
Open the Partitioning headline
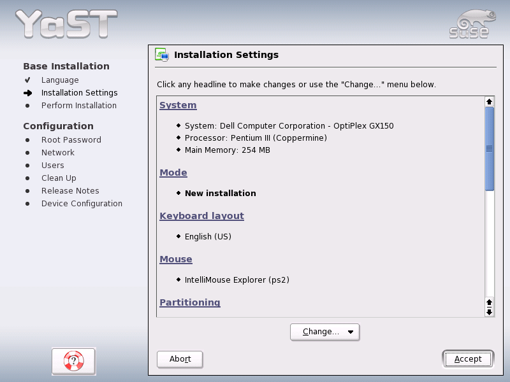pyautogui.click(x=189, y=302)
